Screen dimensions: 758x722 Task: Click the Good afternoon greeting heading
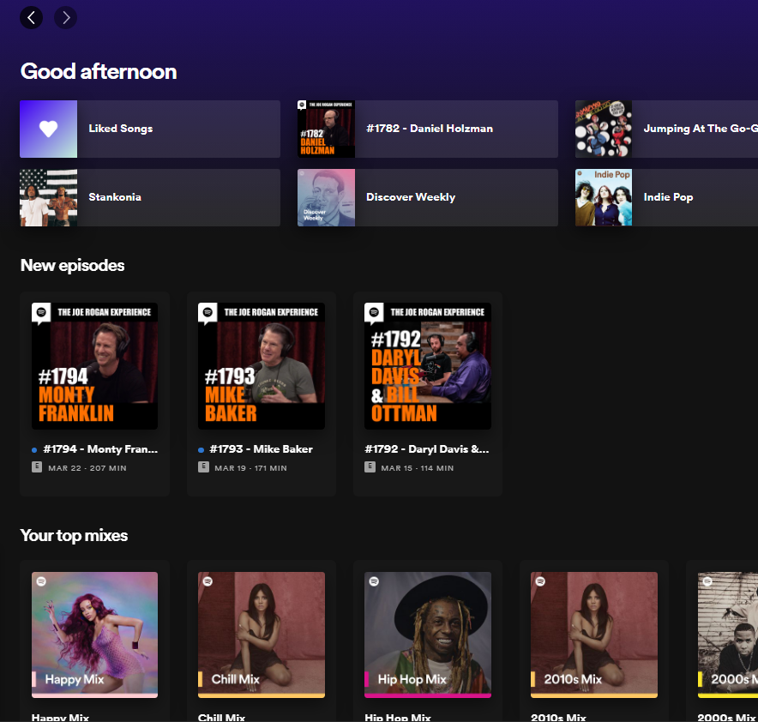pyautogui.click(x=99, y=71)
